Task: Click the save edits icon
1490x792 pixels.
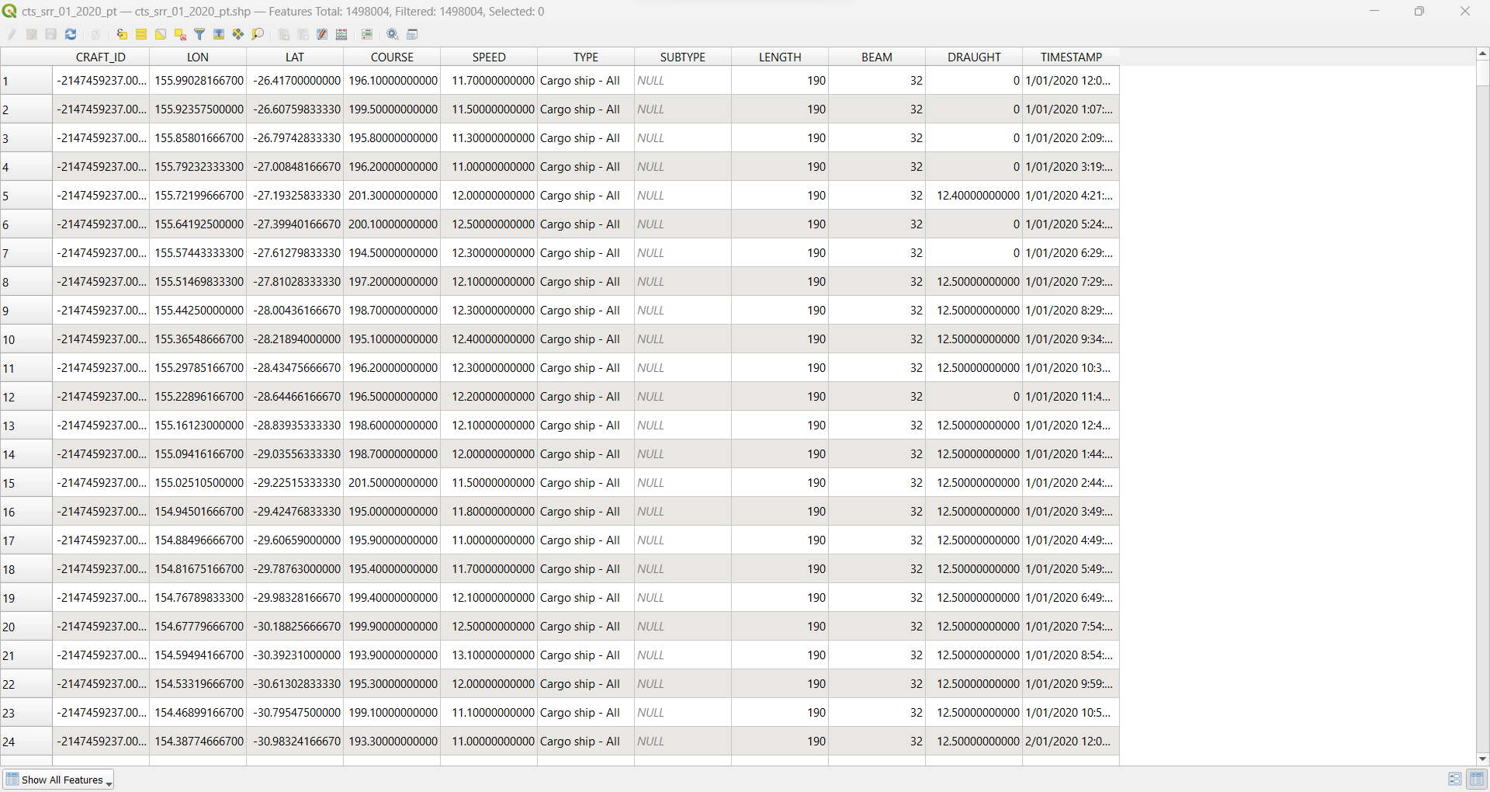Action: 51,34
